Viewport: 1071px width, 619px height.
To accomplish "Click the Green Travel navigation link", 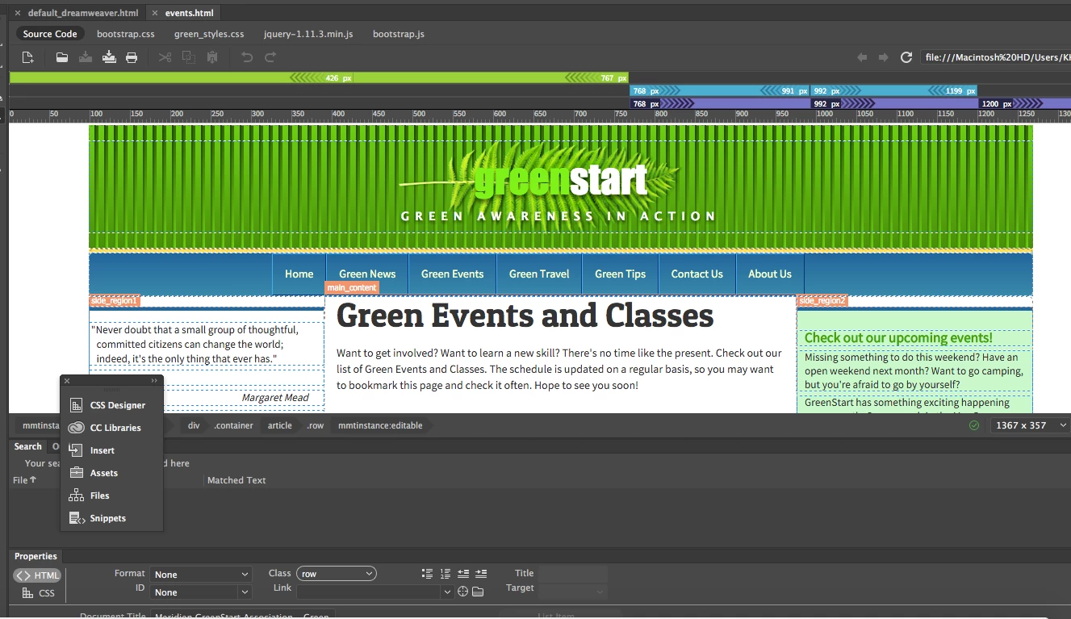I will pos(539,274).
